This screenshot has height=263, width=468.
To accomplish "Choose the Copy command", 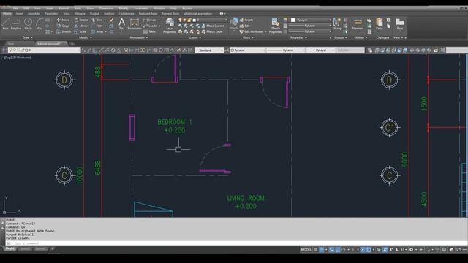I will pyautogui.click(x=63, y=26).
